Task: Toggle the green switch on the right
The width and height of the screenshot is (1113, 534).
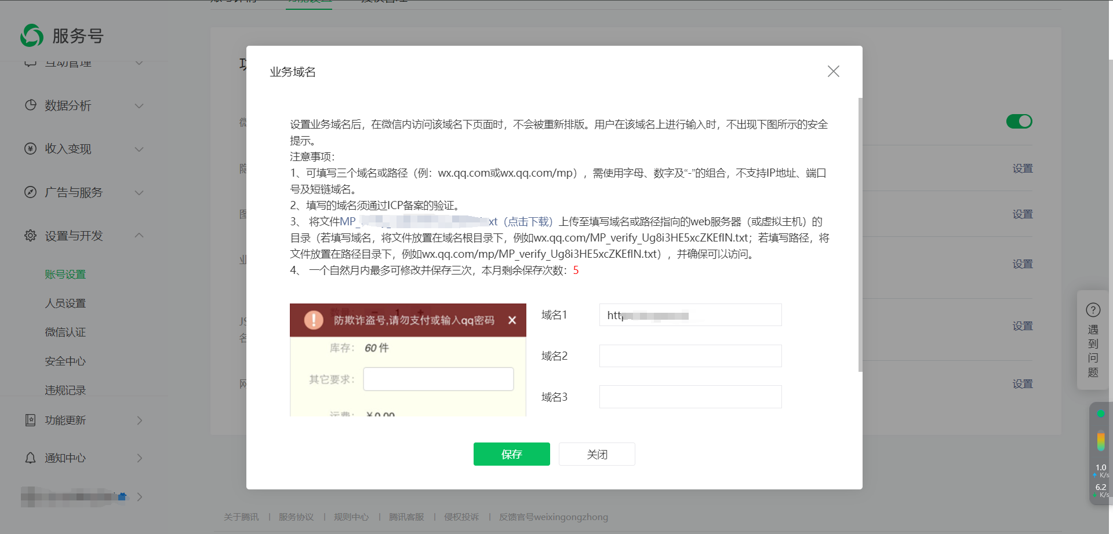Action: tap(1019, 122)
